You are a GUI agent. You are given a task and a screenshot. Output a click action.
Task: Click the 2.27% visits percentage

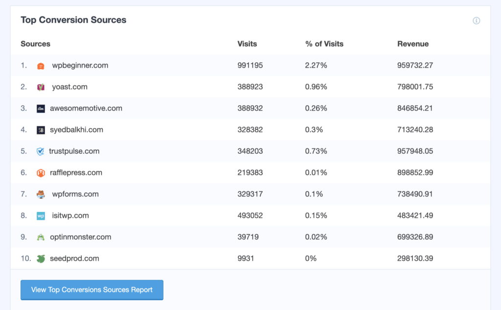(x=316, y=66)
